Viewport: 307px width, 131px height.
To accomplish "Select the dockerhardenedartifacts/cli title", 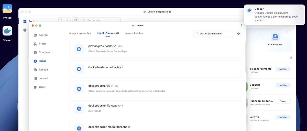I will (106, 67).
